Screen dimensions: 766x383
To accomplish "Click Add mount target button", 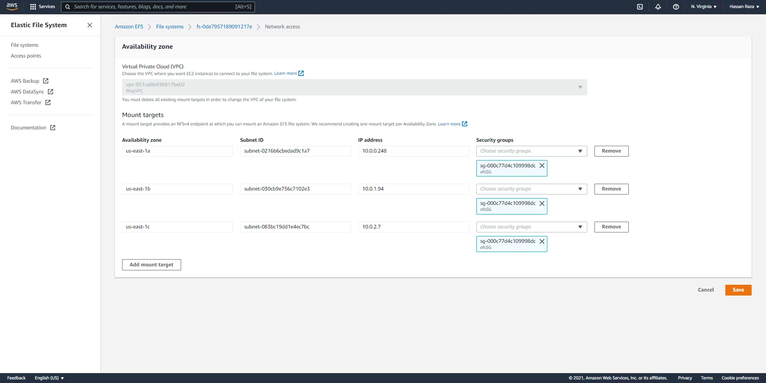I will tap(152, 265).
